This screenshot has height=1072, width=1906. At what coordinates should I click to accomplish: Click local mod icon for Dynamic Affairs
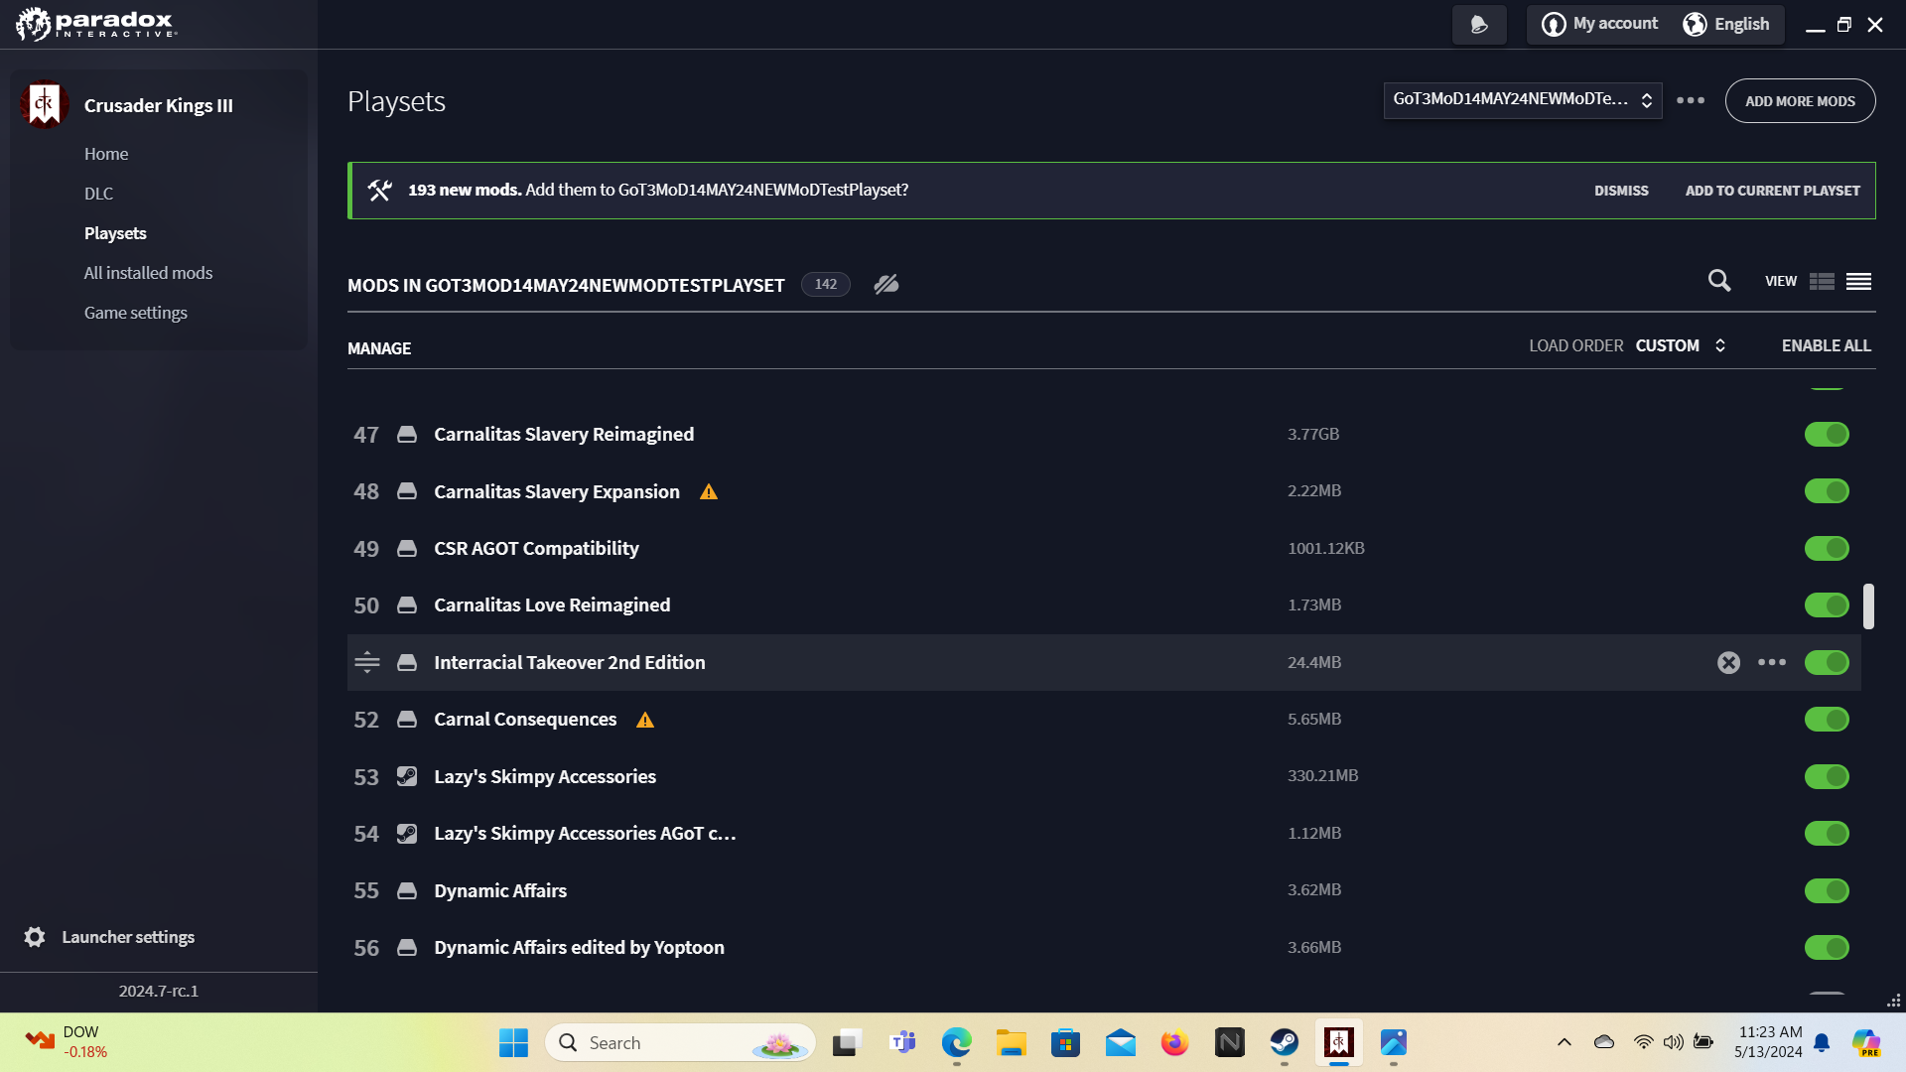point(407,890)
